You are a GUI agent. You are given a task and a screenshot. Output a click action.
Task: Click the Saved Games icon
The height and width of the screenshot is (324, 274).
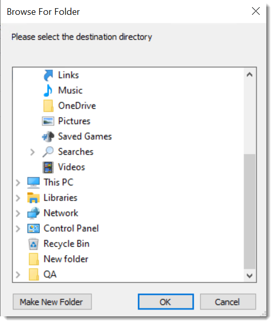(48, 136)
